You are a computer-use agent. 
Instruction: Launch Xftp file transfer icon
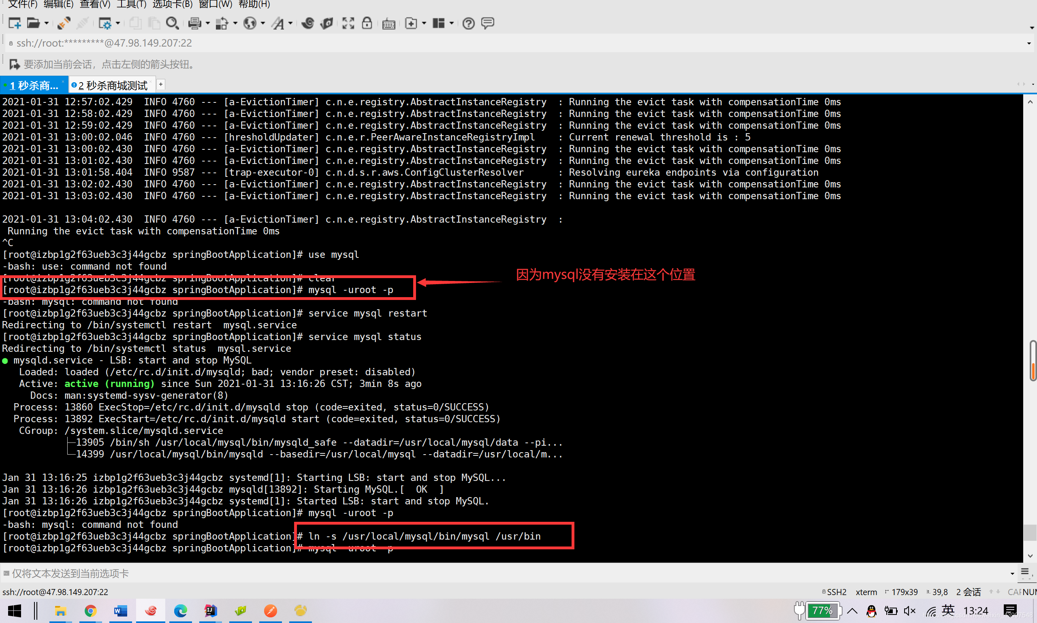coord(327,23)
